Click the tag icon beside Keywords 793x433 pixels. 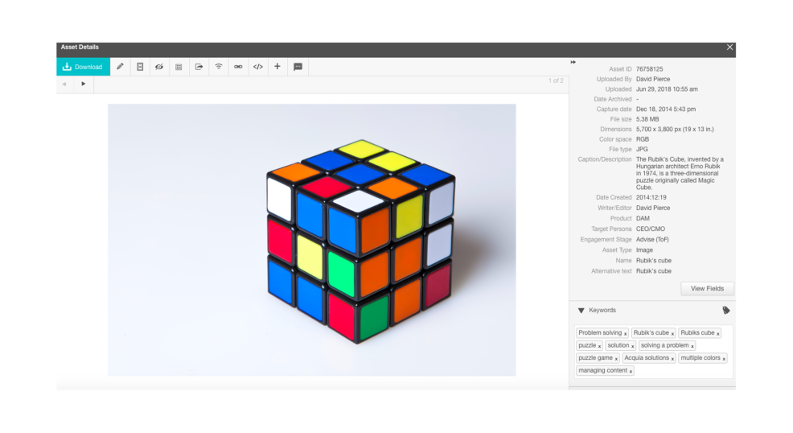tap(725, 311)
